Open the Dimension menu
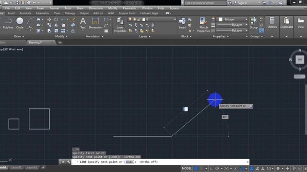 pyautogui.click(x=96, y=8)
